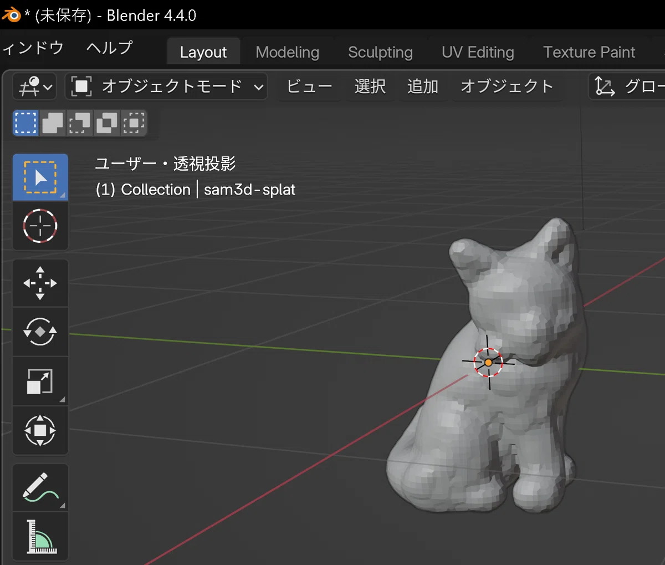Enable Extend Selection mode

(x=53, y=123)
